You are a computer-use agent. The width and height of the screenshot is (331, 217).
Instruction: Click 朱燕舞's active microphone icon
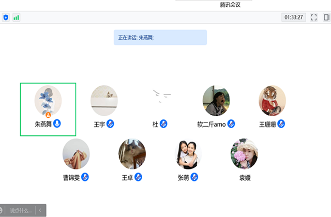point(57,124)
